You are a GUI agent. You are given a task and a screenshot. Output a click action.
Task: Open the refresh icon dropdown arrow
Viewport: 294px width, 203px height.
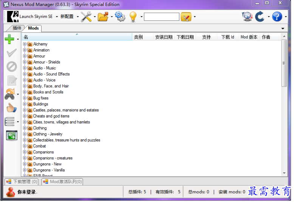[269, 17]
